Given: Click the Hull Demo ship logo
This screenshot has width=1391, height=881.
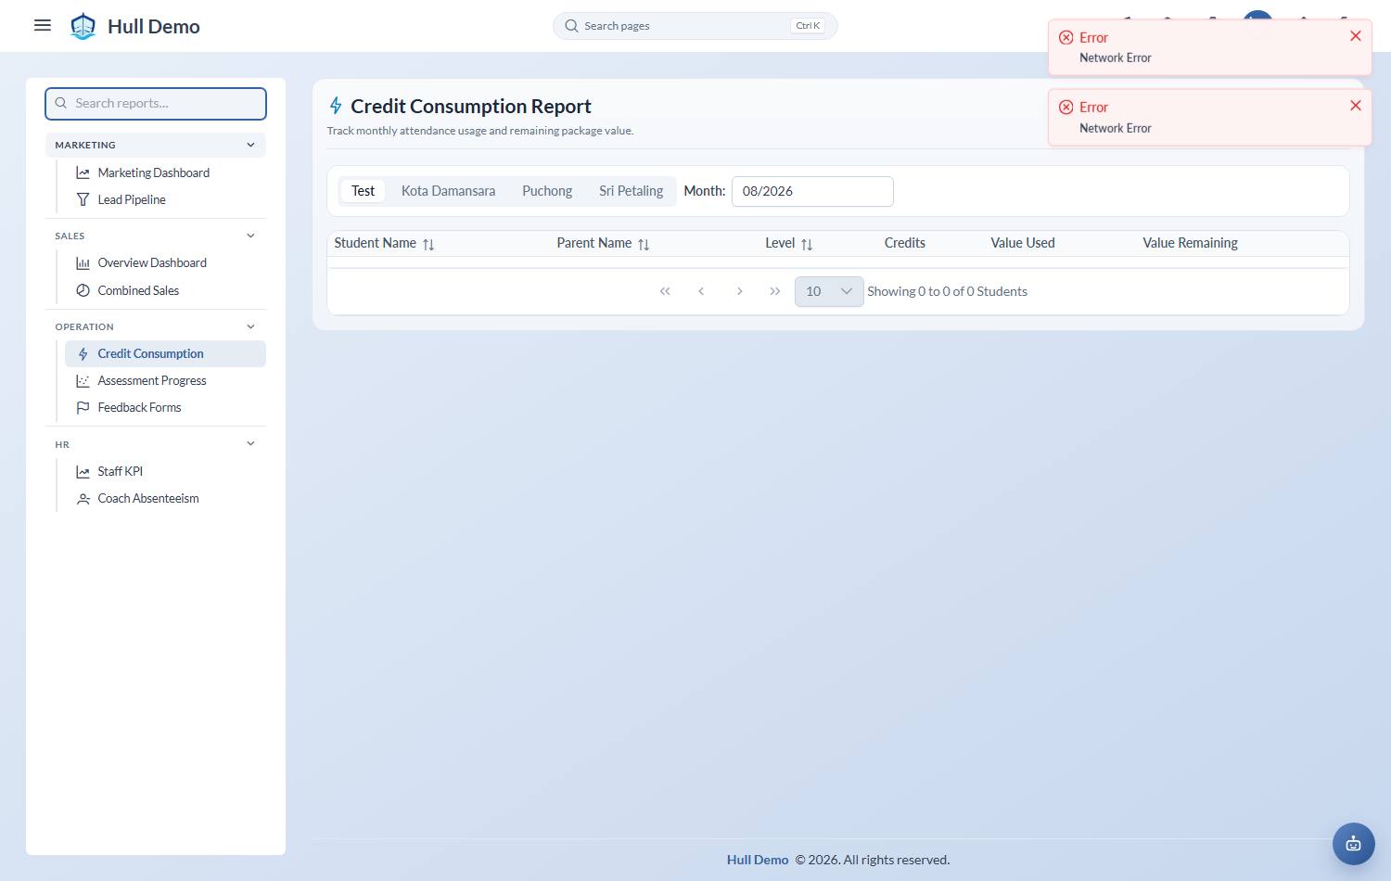Looking at the screenshot, I should point(83,26).
